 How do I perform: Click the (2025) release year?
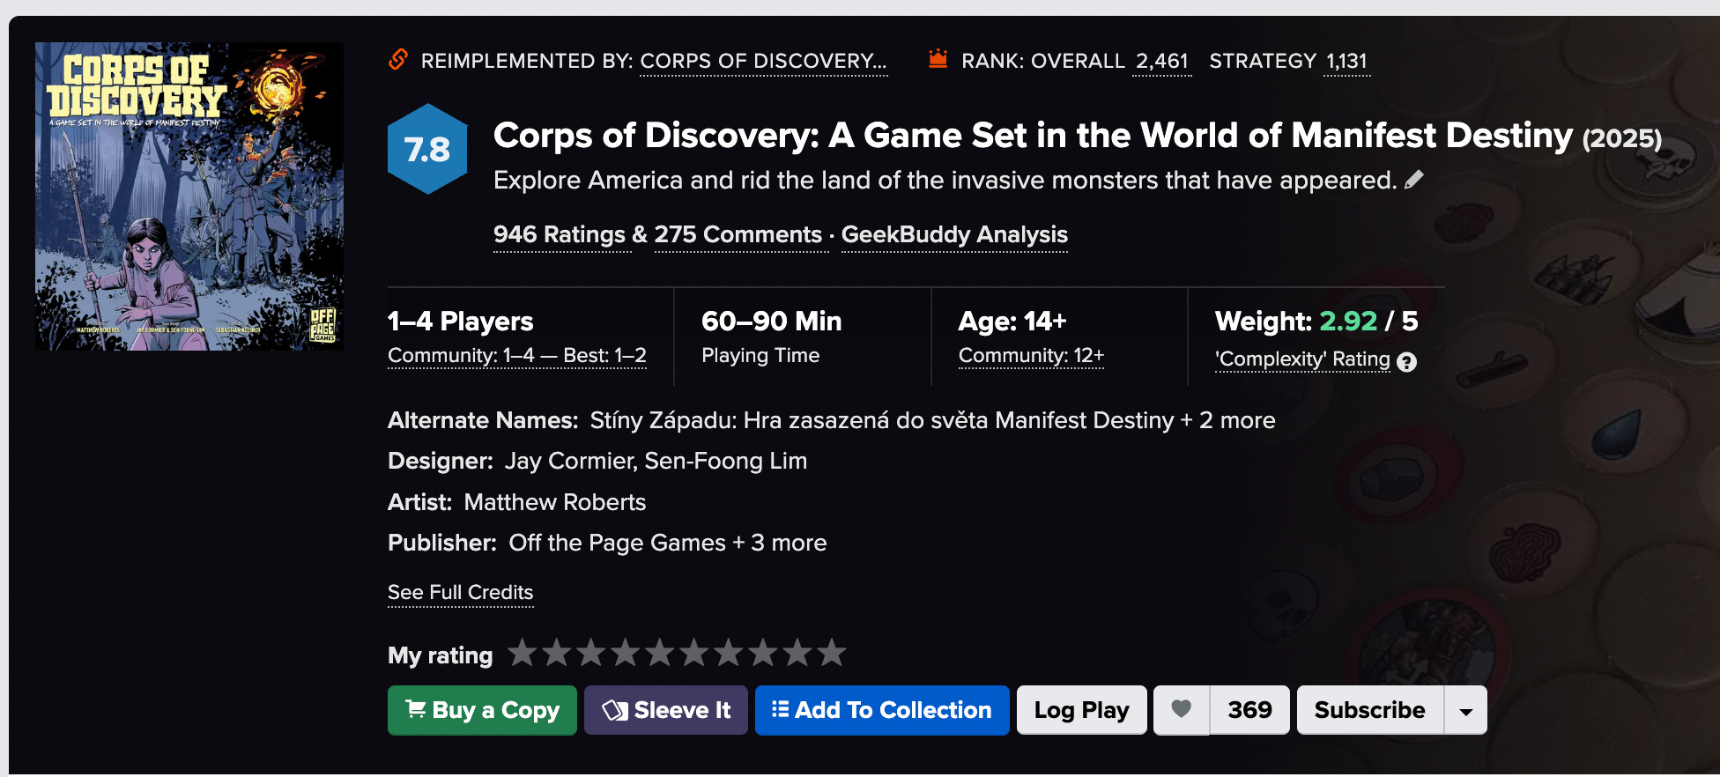pos(1622,138)
